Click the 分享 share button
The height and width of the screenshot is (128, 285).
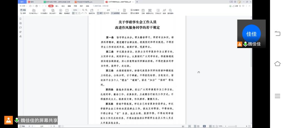click(235, 6)
